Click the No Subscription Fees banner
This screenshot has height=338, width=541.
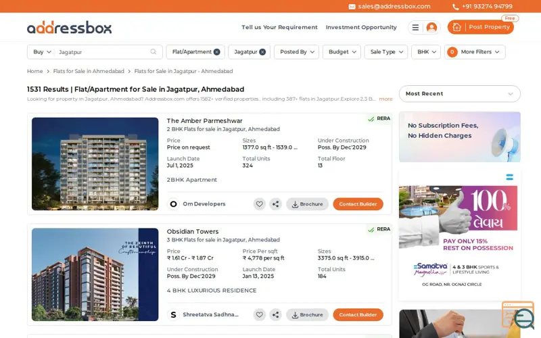(x=460, y=137)
